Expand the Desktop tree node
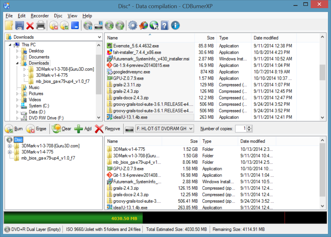 [17, 51]
